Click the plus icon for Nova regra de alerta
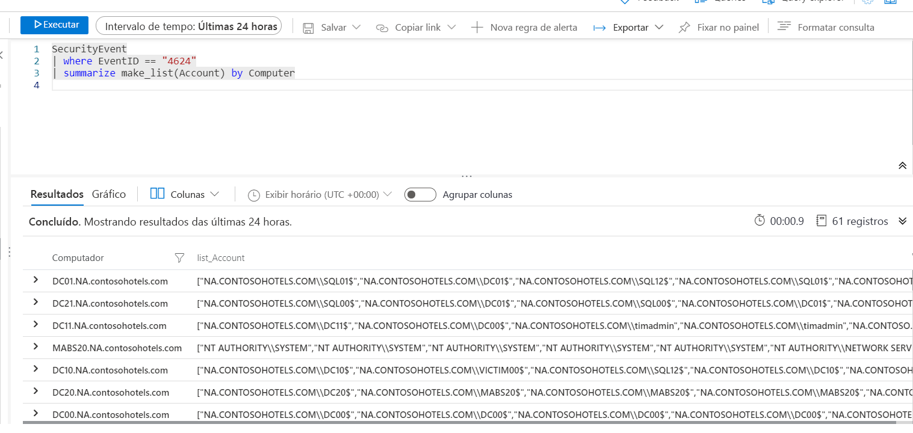Screen dimensions: 913x433 [x=477, y=27]
